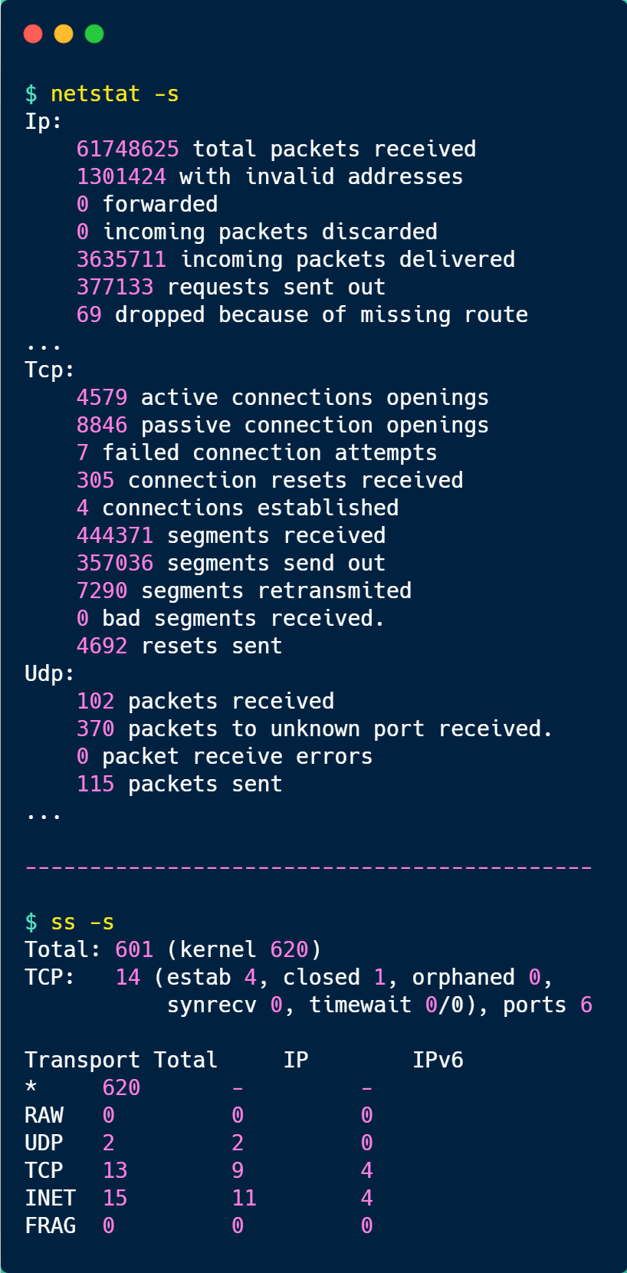Viewport: 627px width, 1273px height.
Task: Click the Total: 601 socket count
Action: (134, 949)
